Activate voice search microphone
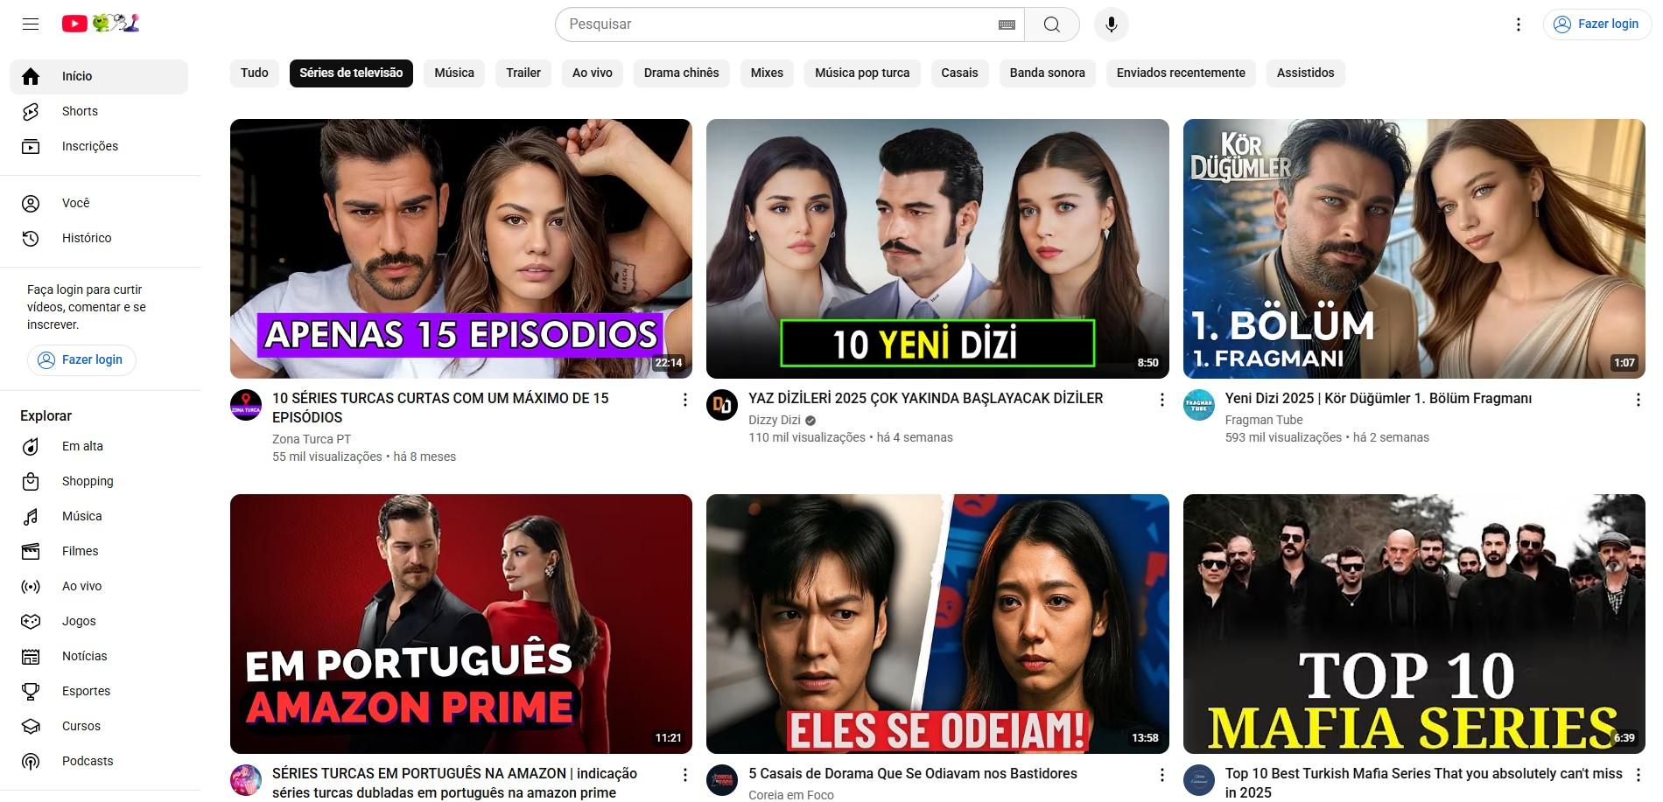 pos(1111,24)
